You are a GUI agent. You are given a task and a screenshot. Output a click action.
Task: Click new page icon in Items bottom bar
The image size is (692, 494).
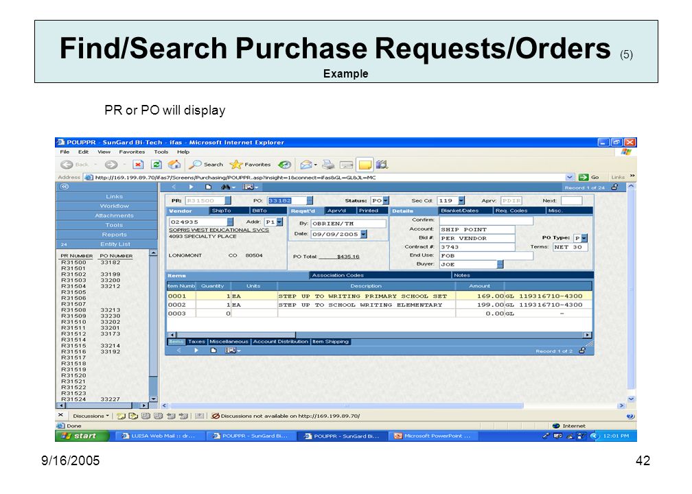pos(214,350)
